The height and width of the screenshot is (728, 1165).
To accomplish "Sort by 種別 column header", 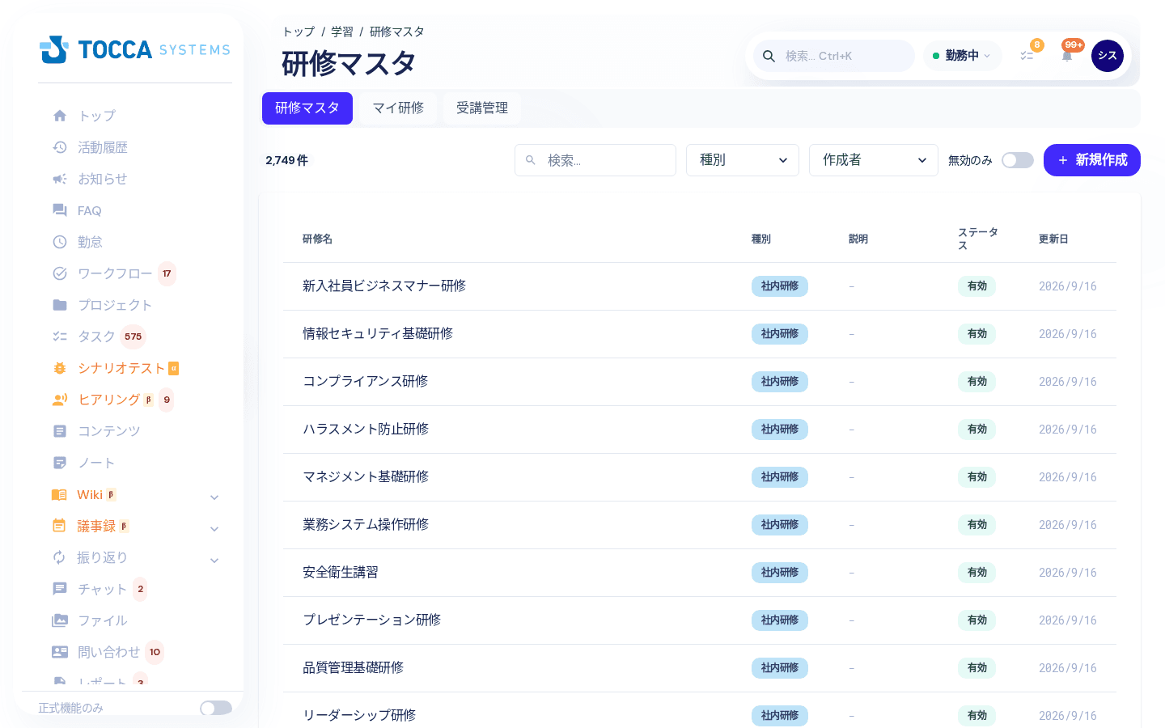I will pyautogui.click(x=761, y=239).
